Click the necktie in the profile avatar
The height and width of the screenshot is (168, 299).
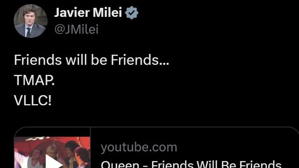coord(28,32)
